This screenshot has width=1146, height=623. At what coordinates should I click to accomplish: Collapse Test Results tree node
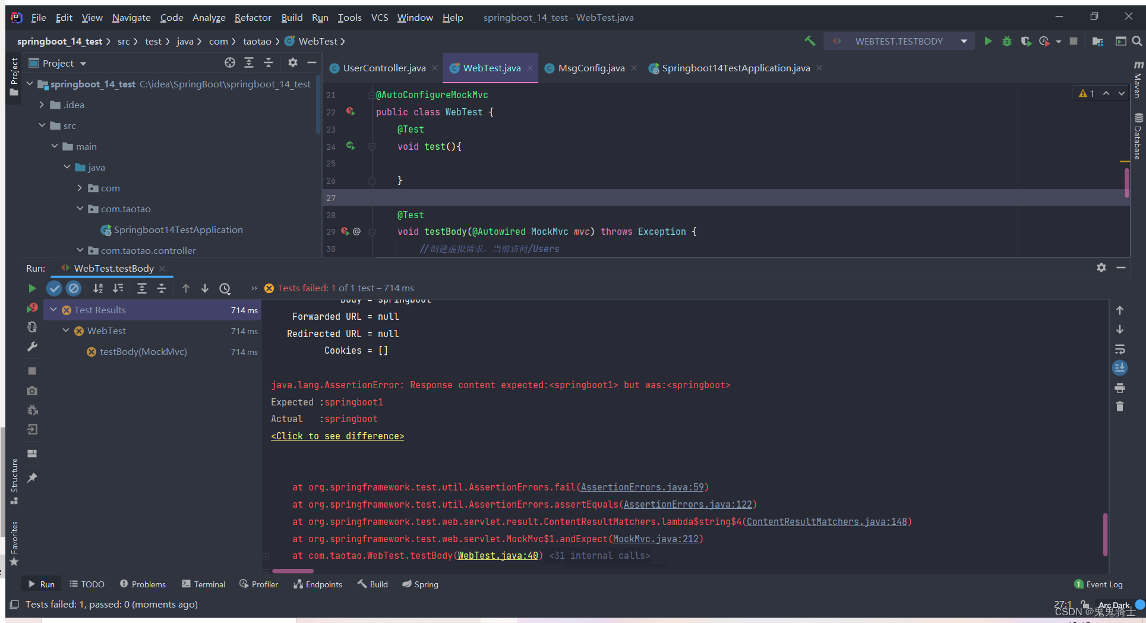click(53, 310)
